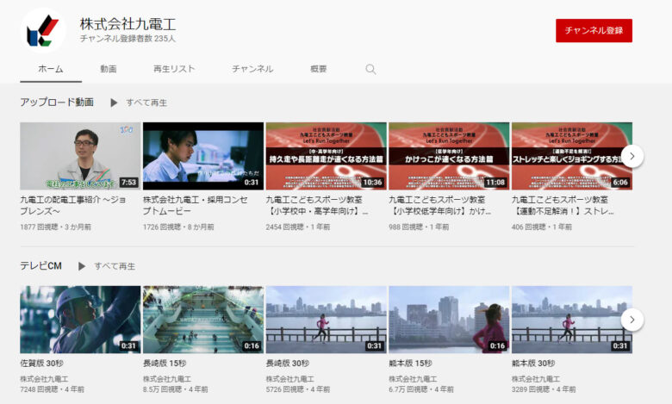Open thumbnail of 九電工の配電工事紹介 video
This screenshot has height=404, width=672.
point(80,156)
